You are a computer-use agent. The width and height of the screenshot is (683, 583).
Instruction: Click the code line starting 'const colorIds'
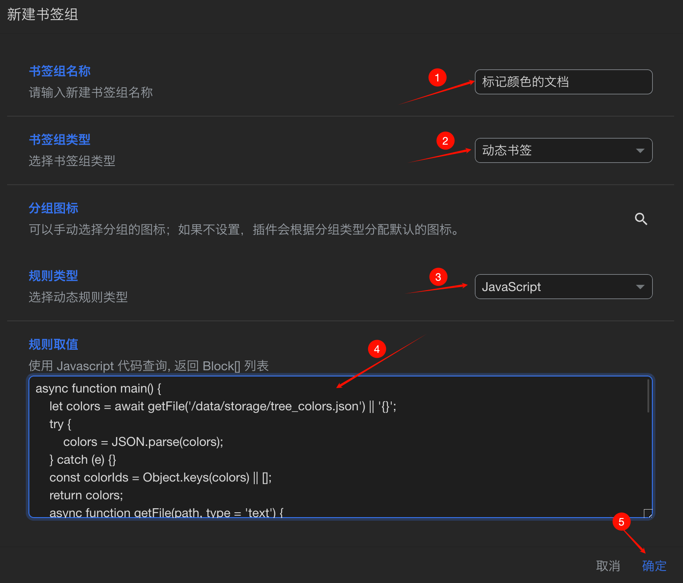(x=161, y=478)
